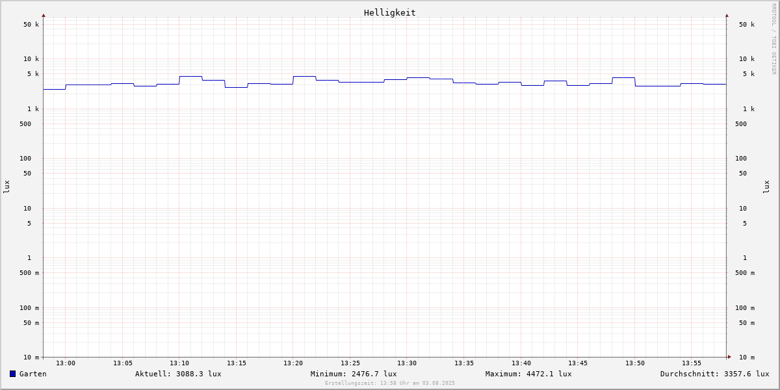Select the Durchschnitt: 3357.6 lux value

click(715, 374)
